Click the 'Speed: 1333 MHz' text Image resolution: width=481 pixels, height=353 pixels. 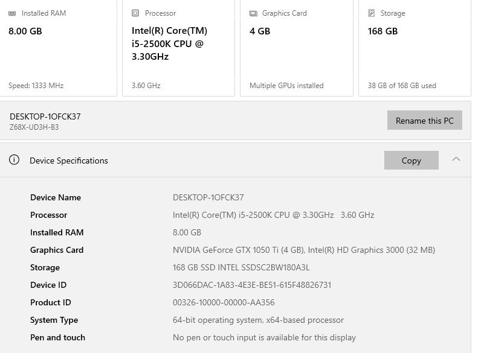pos(36,86)
